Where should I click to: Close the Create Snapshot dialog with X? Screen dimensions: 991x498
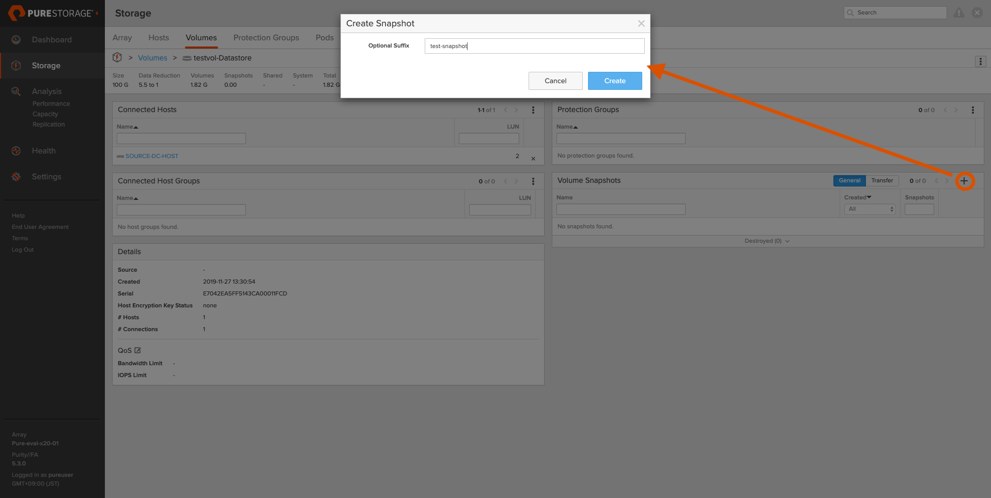click(x=641, y=24)
